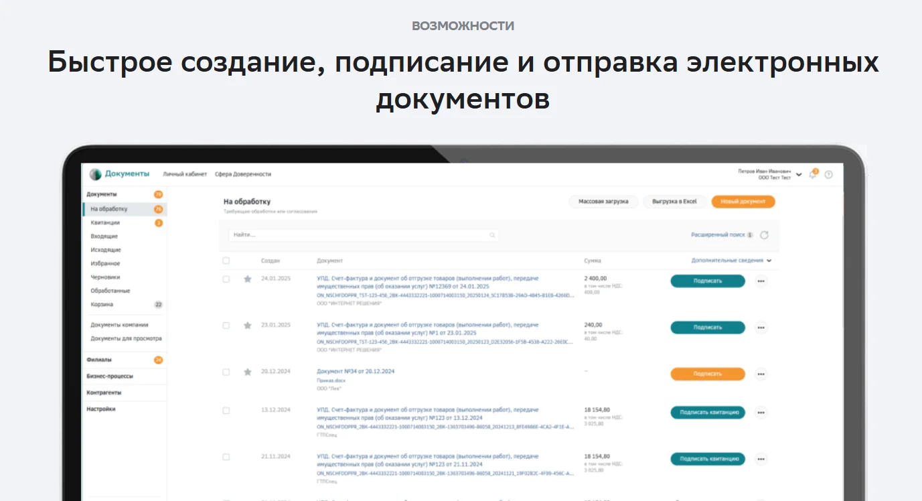Open the Расширенный поиск link

[x=718, y=235]
